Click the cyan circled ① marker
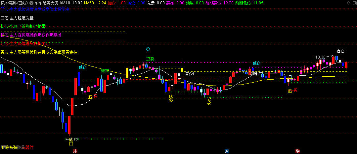Screen dimensions: 357x154 coord(148,49)
